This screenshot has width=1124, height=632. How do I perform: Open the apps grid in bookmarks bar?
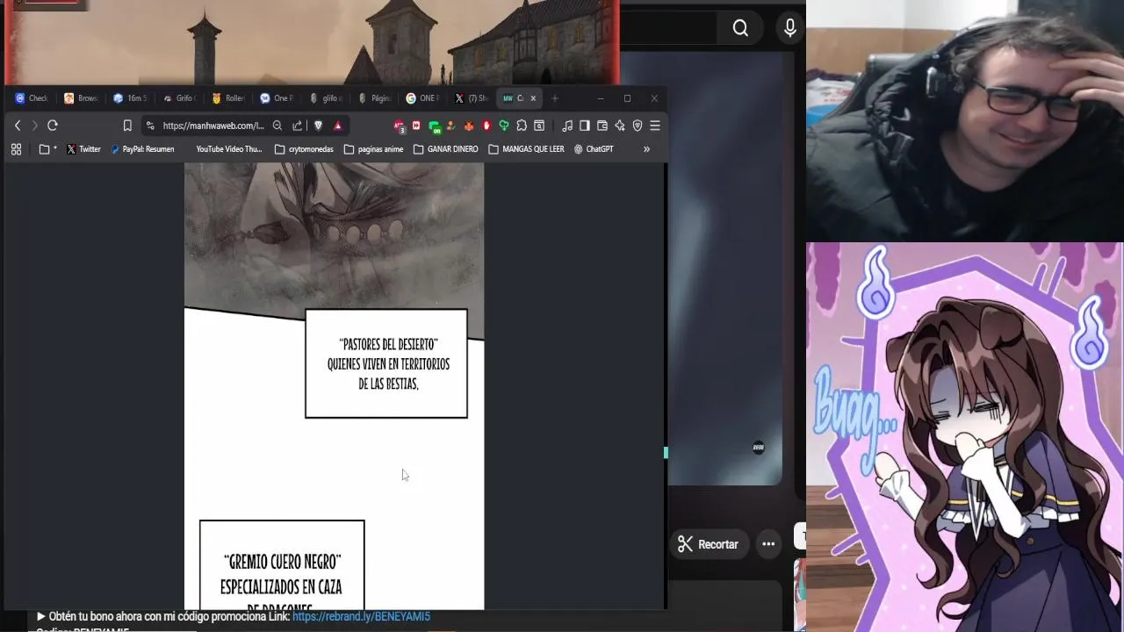click(x=16, y=149)
